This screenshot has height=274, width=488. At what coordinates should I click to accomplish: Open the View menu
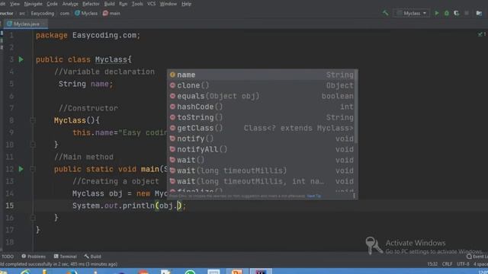[14, 4]
